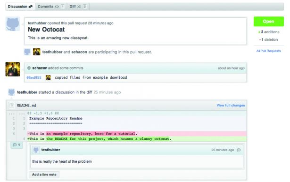Click the speech bubble icon beside 25 minutes ago
Screen dimensions: 290x182
[239, 150]
